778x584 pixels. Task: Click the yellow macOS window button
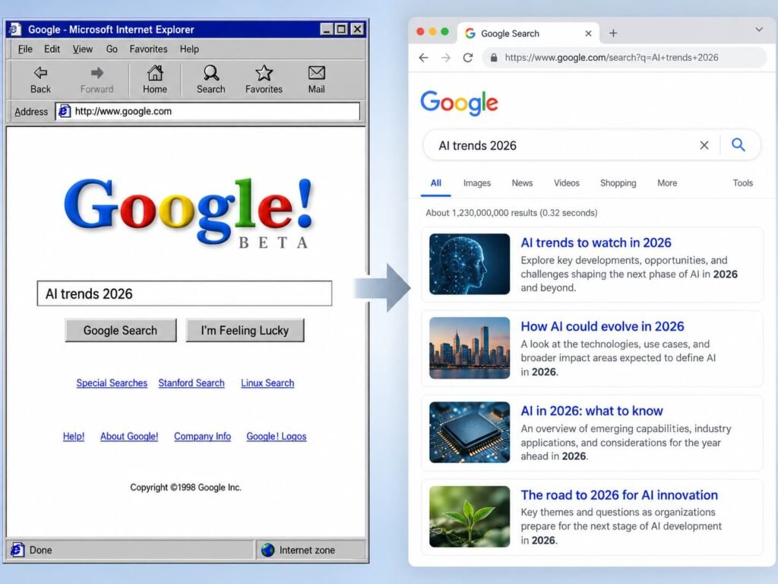[x=432, y=32]
